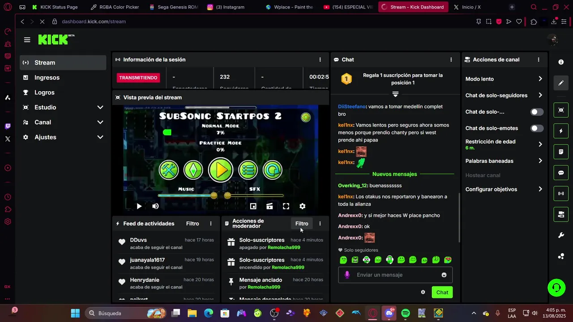The width and height of the screenshot is (573, 322).
Task: Click the purple microphone icon in chat
Action: pyautogui.click(x=347, y=275)
